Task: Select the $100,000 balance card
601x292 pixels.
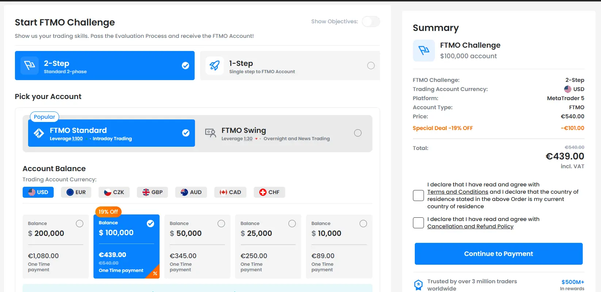Action: [x=126, y=246]
